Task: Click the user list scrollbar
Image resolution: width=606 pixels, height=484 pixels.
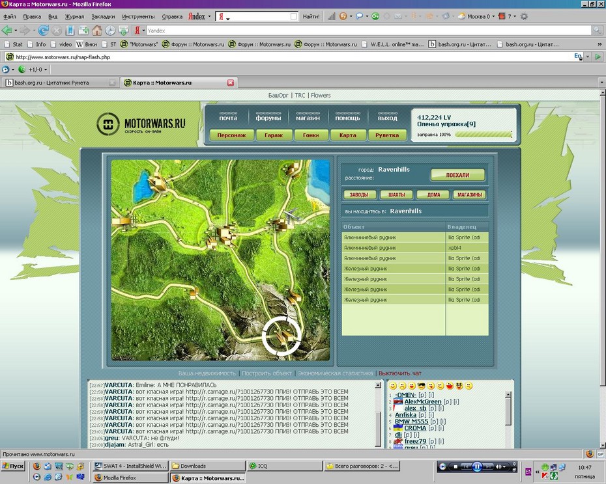Action: 508,420
